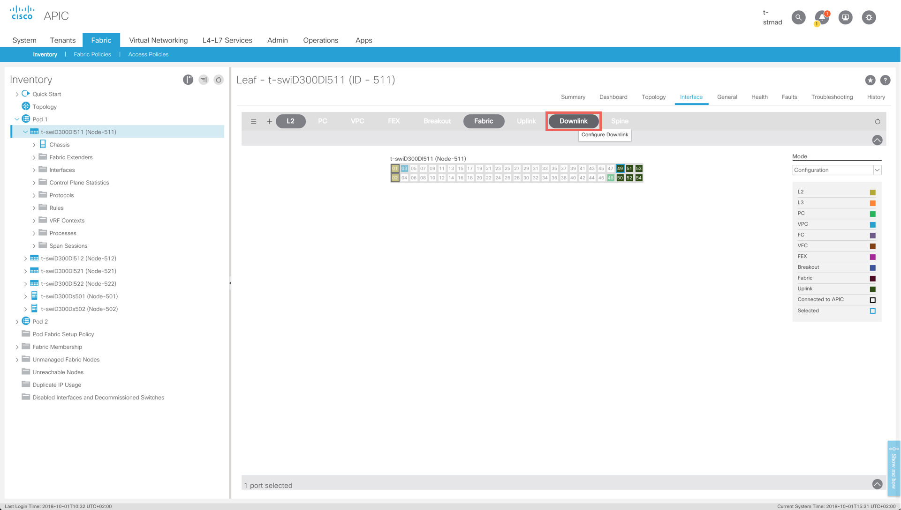Viewport: 901px width, 510px height.
Task: Expand the Fabric Extenders folder
Action: click(x=34, y=158)
